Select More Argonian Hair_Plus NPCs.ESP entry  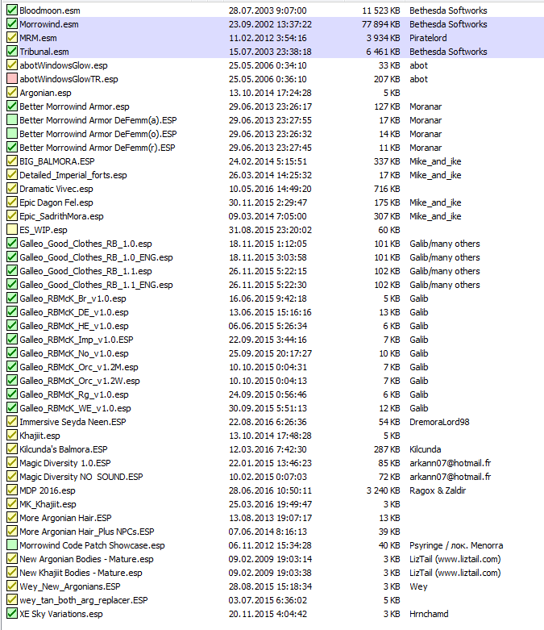[87, 532]
